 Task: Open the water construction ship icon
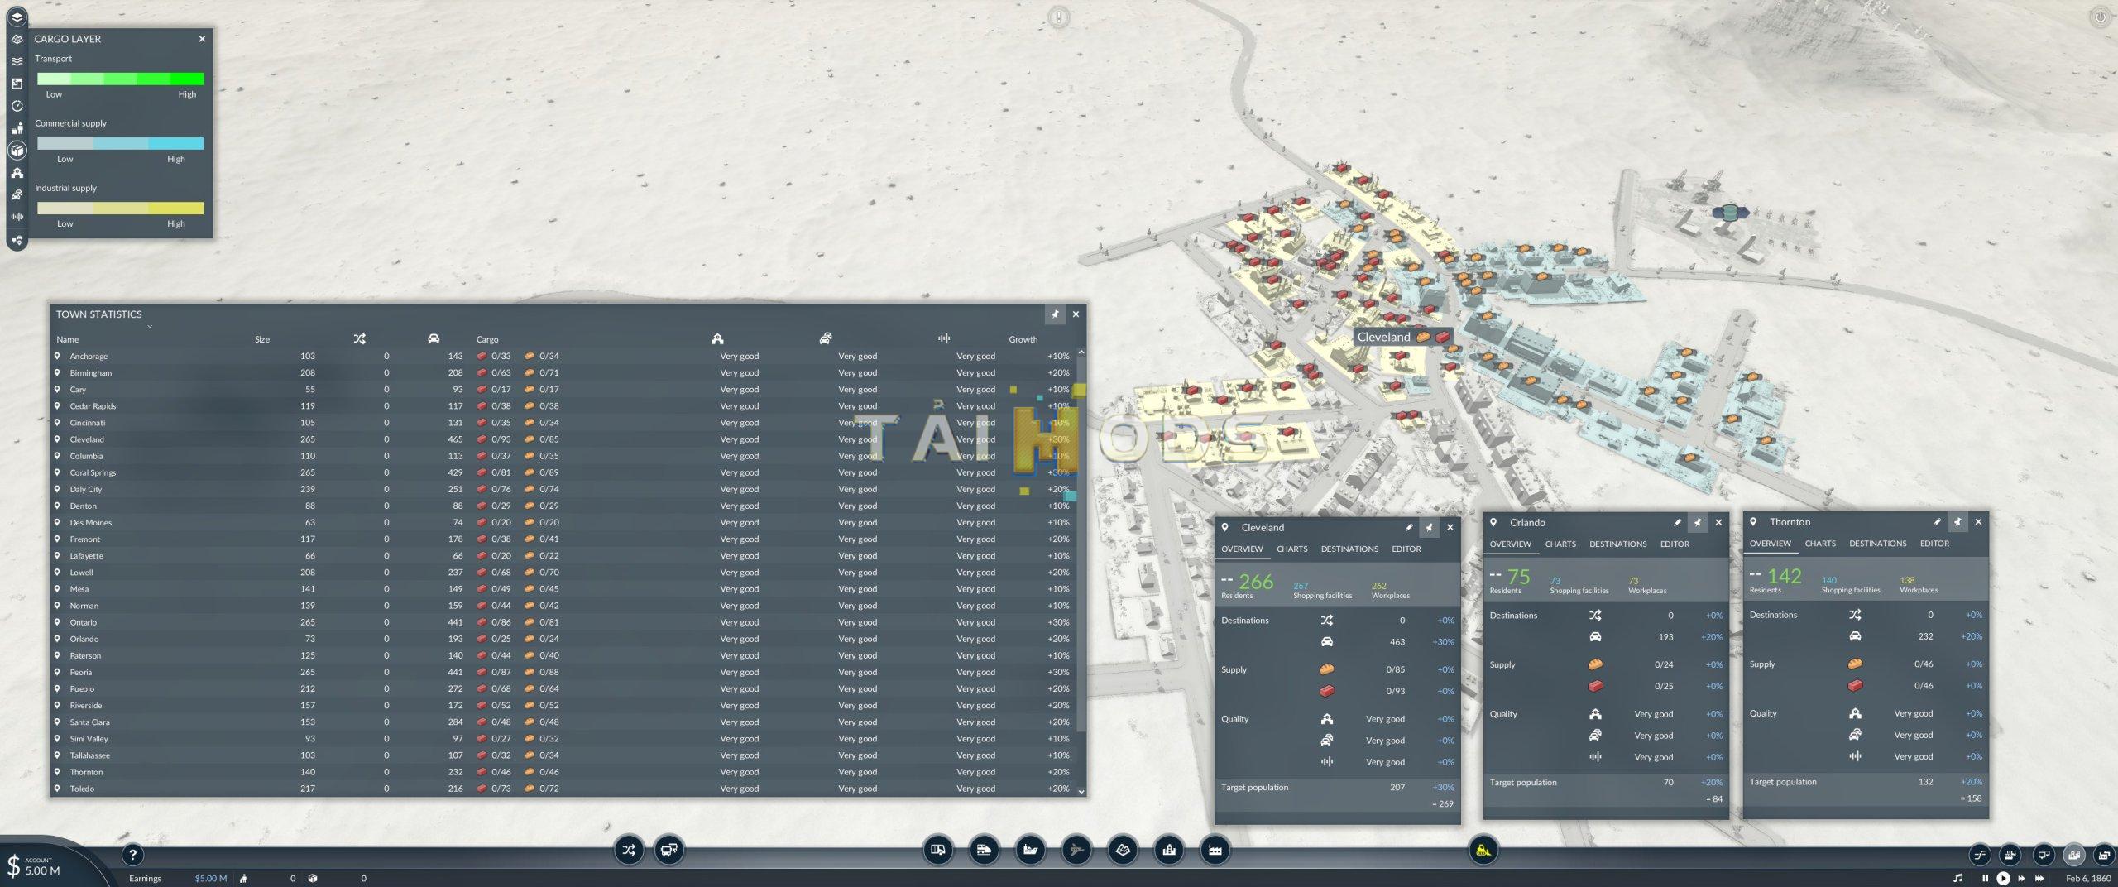point(1030,850)
